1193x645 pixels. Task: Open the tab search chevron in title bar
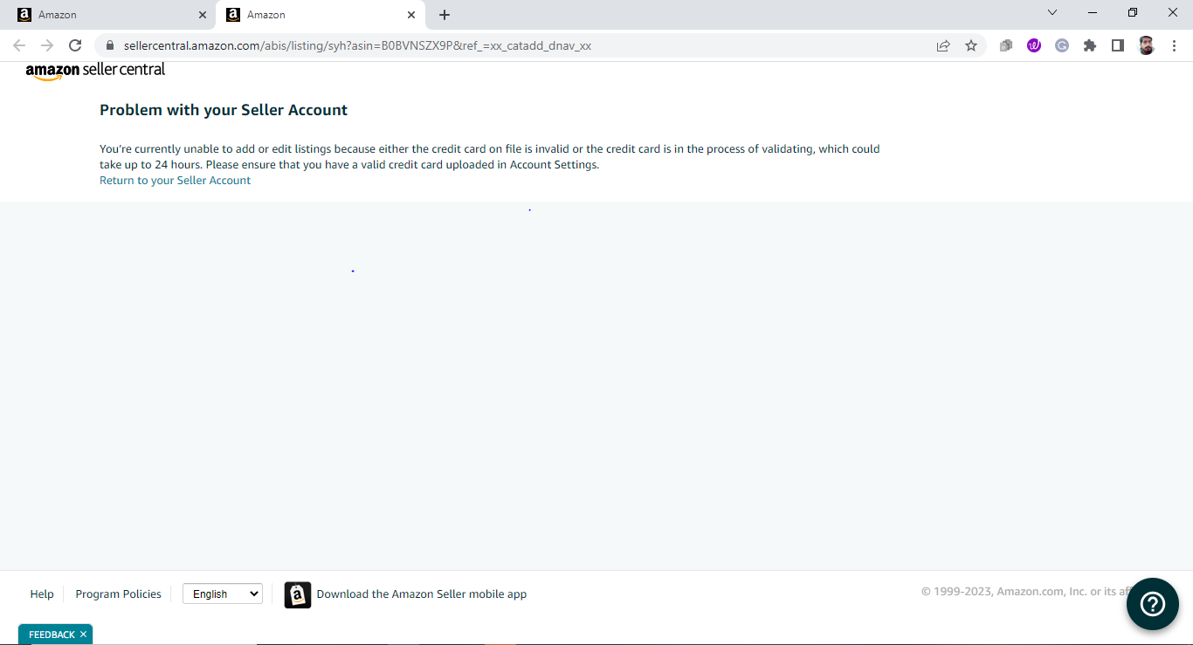(x=1052, y=12)
